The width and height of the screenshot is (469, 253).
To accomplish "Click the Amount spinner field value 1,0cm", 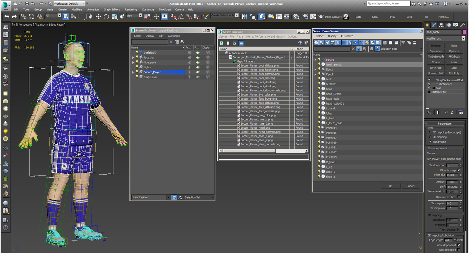I will click(x=452, y=182).
